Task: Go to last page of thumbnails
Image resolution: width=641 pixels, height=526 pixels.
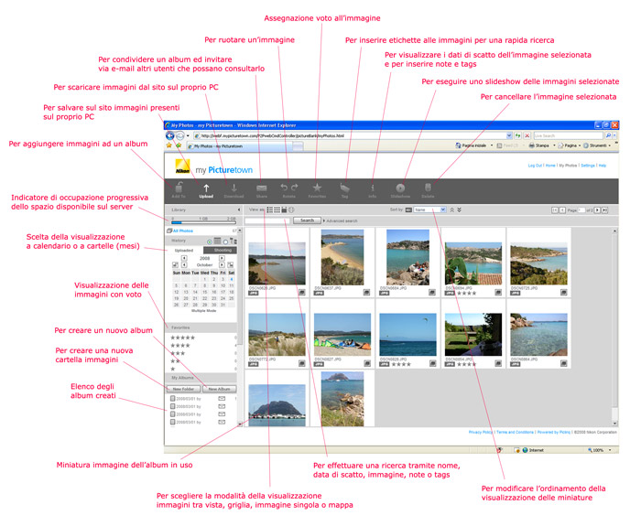Action: [x=605, y=210]
